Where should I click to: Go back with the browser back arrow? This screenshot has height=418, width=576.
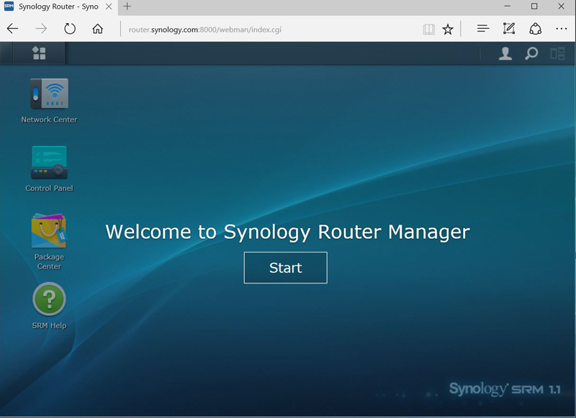click(12, 29)
